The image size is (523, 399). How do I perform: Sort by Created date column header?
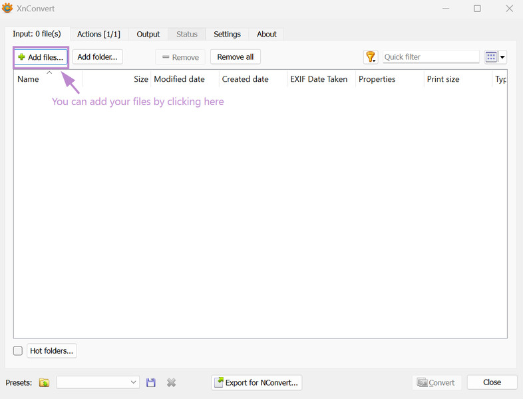(254, 79)
